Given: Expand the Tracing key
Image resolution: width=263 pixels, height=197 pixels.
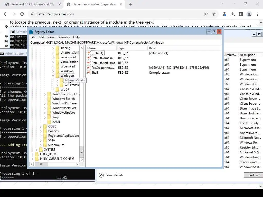Looking at the screenshot, I should click(53, 48).
